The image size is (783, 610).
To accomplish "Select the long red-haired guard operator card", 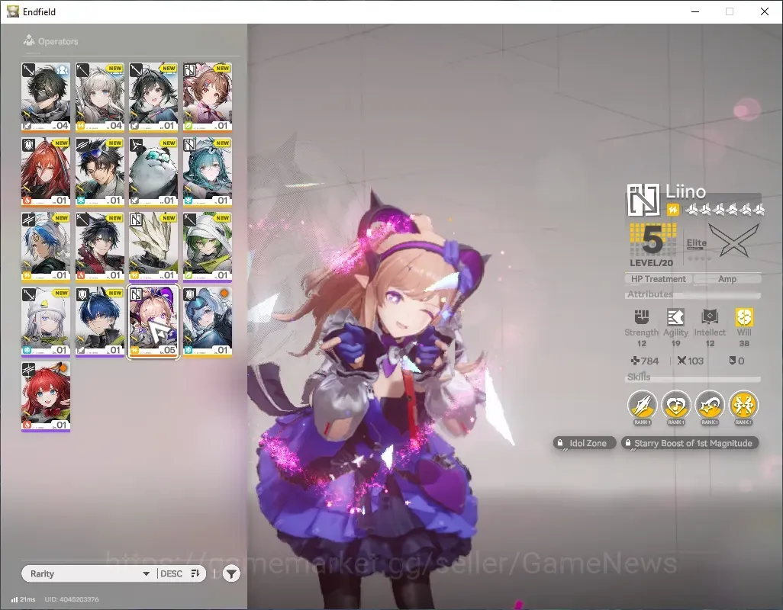I will [46, 172].
